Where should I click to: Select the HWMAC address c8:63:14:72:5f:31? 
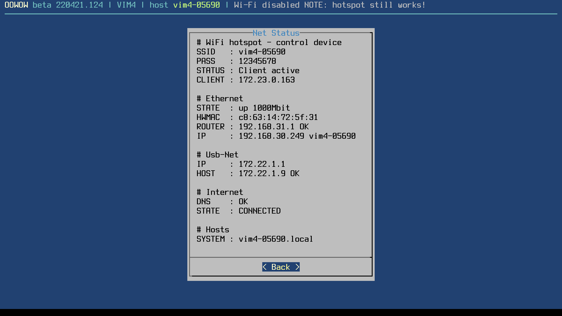tap(278, 117)
